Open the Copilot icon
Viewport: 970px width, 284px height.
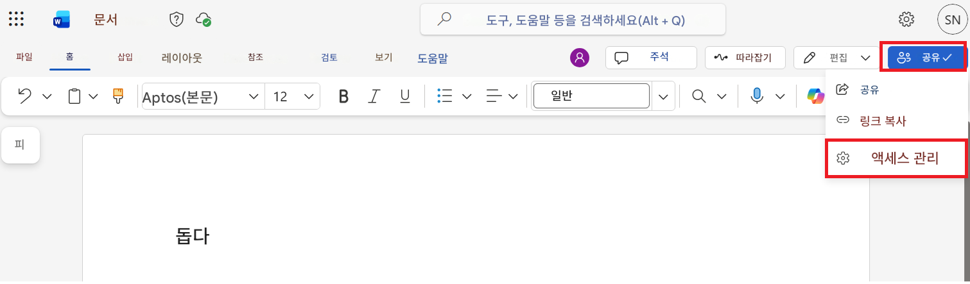point(816,96)
